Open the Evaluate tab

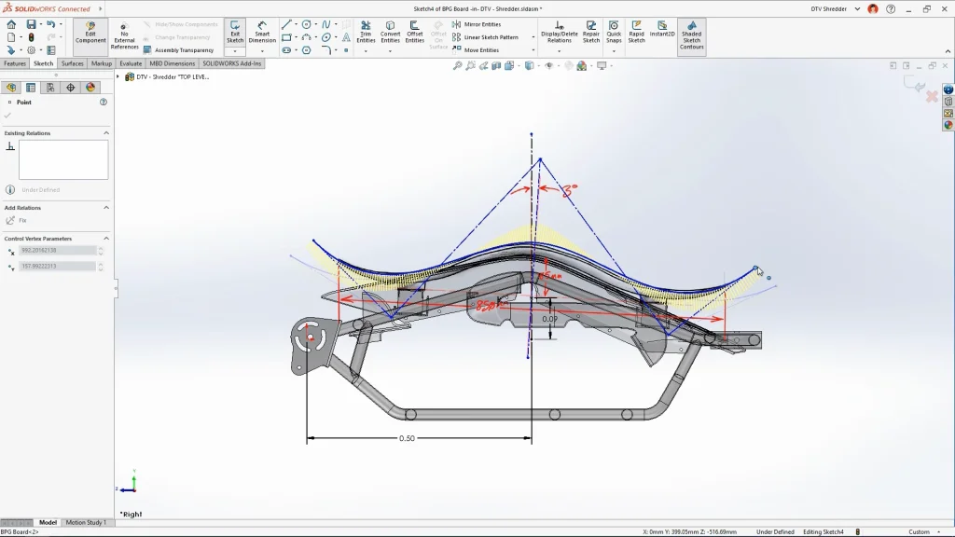tap(131, 63)
